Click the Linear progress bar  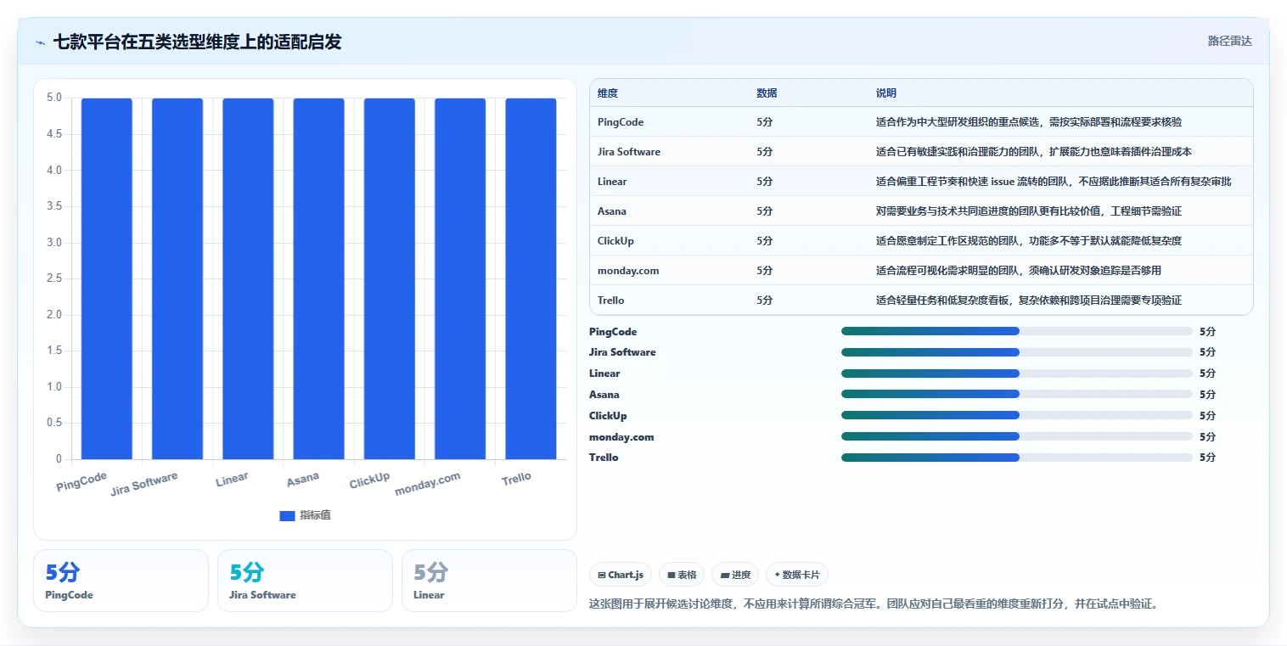[1016, 374]
